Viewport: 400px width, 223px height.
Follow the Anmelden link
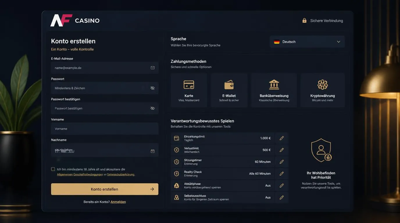[118, 202]
